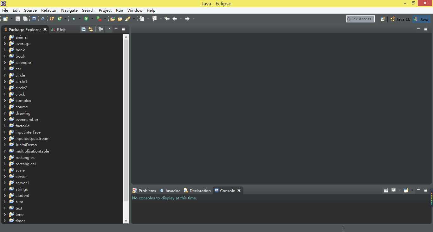Expand the animal project
The width and height of the screenshot is (433, 232).
pyautogui.click(x=5, y=37)
